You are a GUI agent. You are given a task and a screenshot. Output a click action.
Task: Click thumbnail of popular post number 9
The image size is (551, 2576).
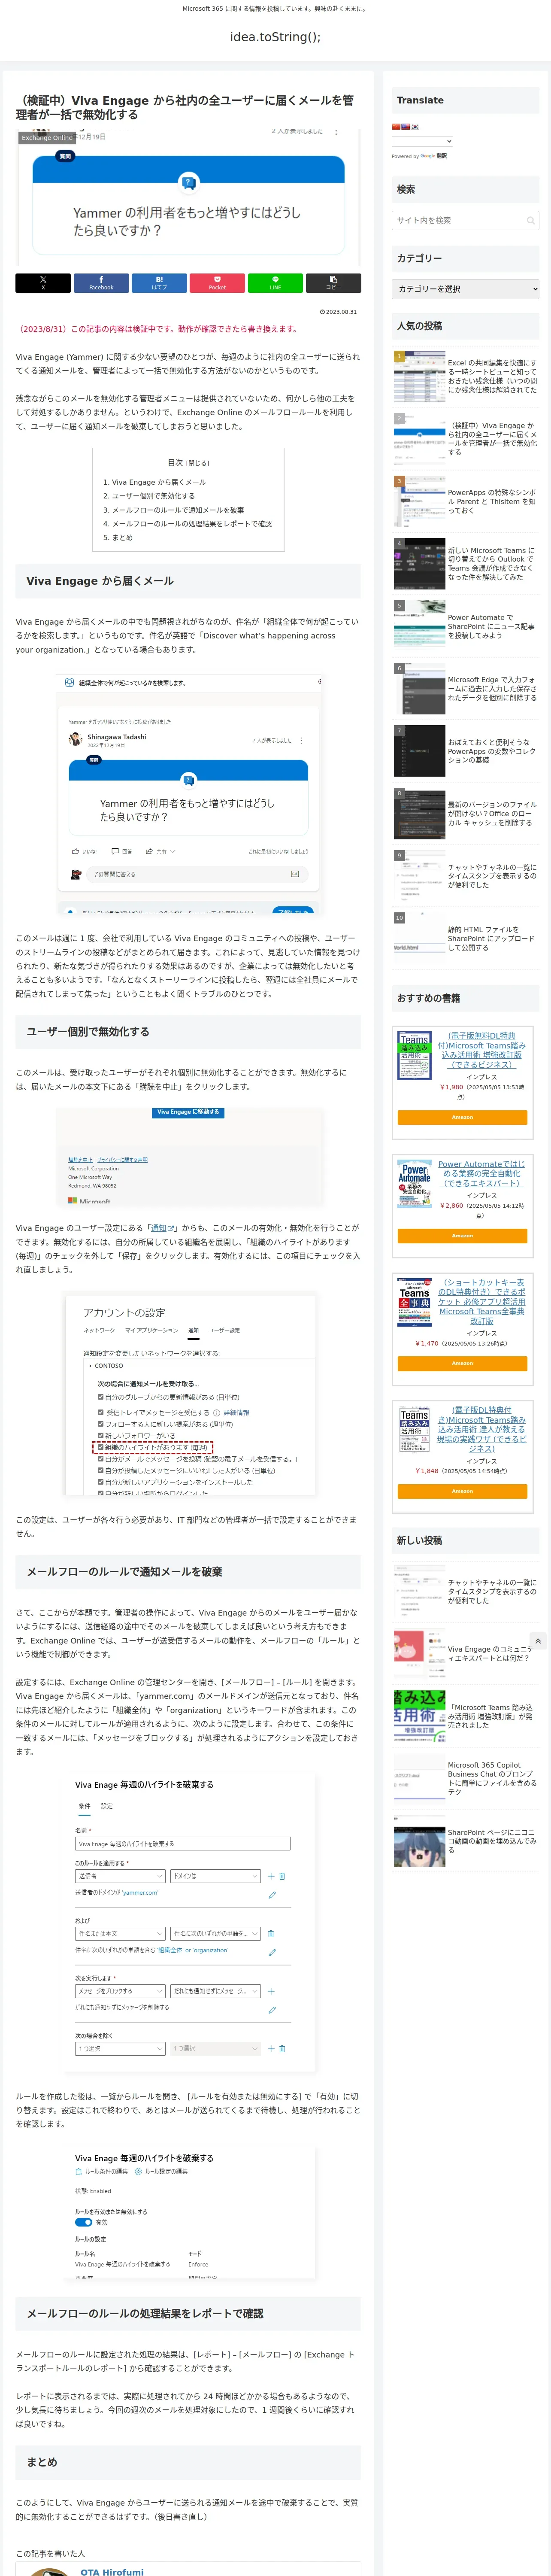point(419,876)
